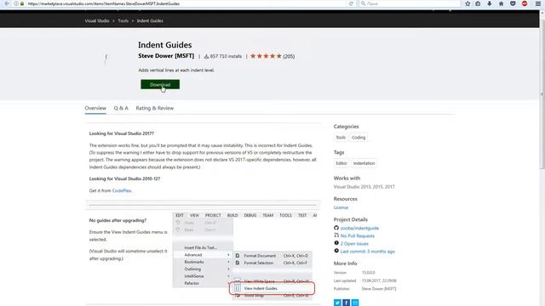Click the 'No guides after upgrading?' heading

118,220
